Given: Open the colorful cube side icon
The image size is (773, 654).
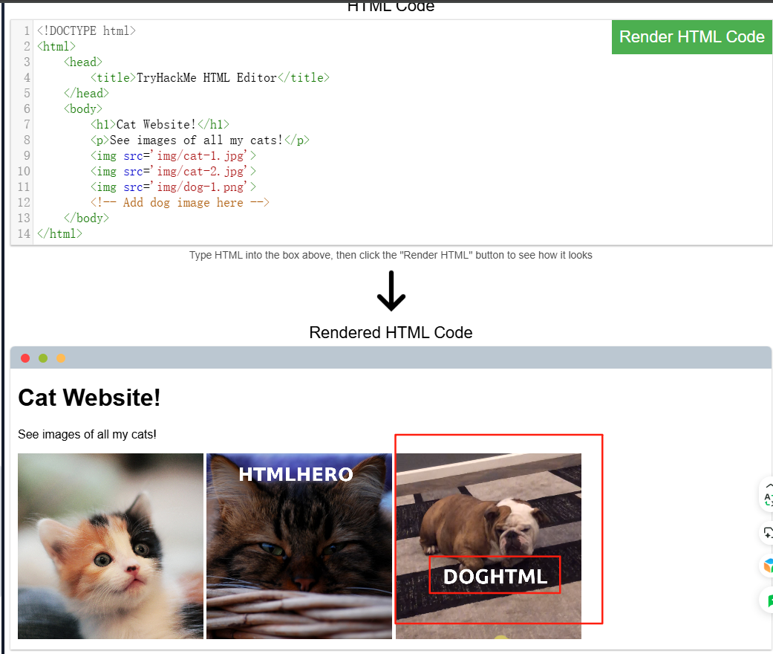Looking at the screenshot, I should point(768,566).
